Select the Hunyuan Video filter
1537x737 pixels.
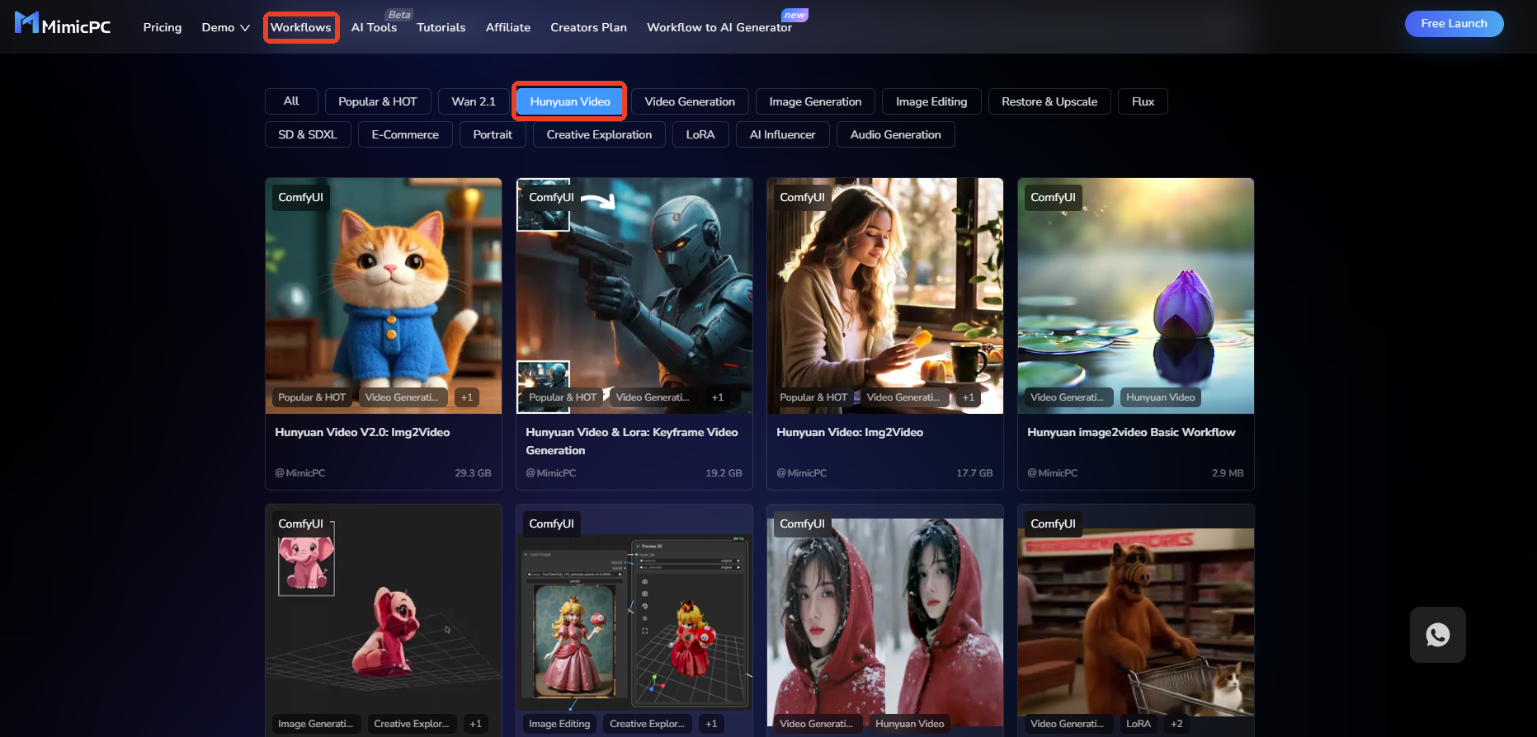tap(570, 101)
